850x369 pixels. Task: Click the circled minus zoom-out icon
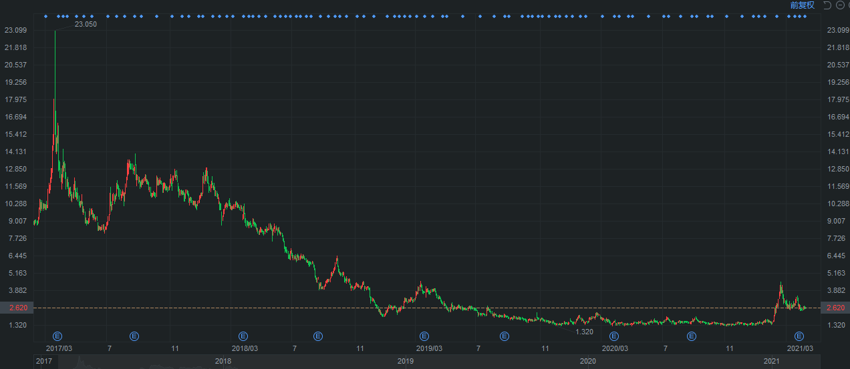click(x=839, y=5)
